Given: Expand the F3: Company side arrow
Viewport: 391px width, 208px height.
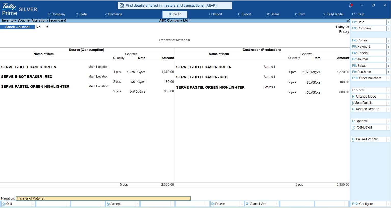Looking at the screenshot, I should click(388, 28).
